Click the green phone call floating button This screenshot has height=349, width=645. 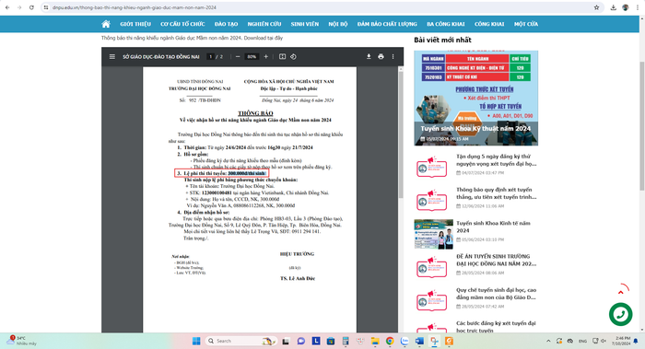tap(620, 315)
